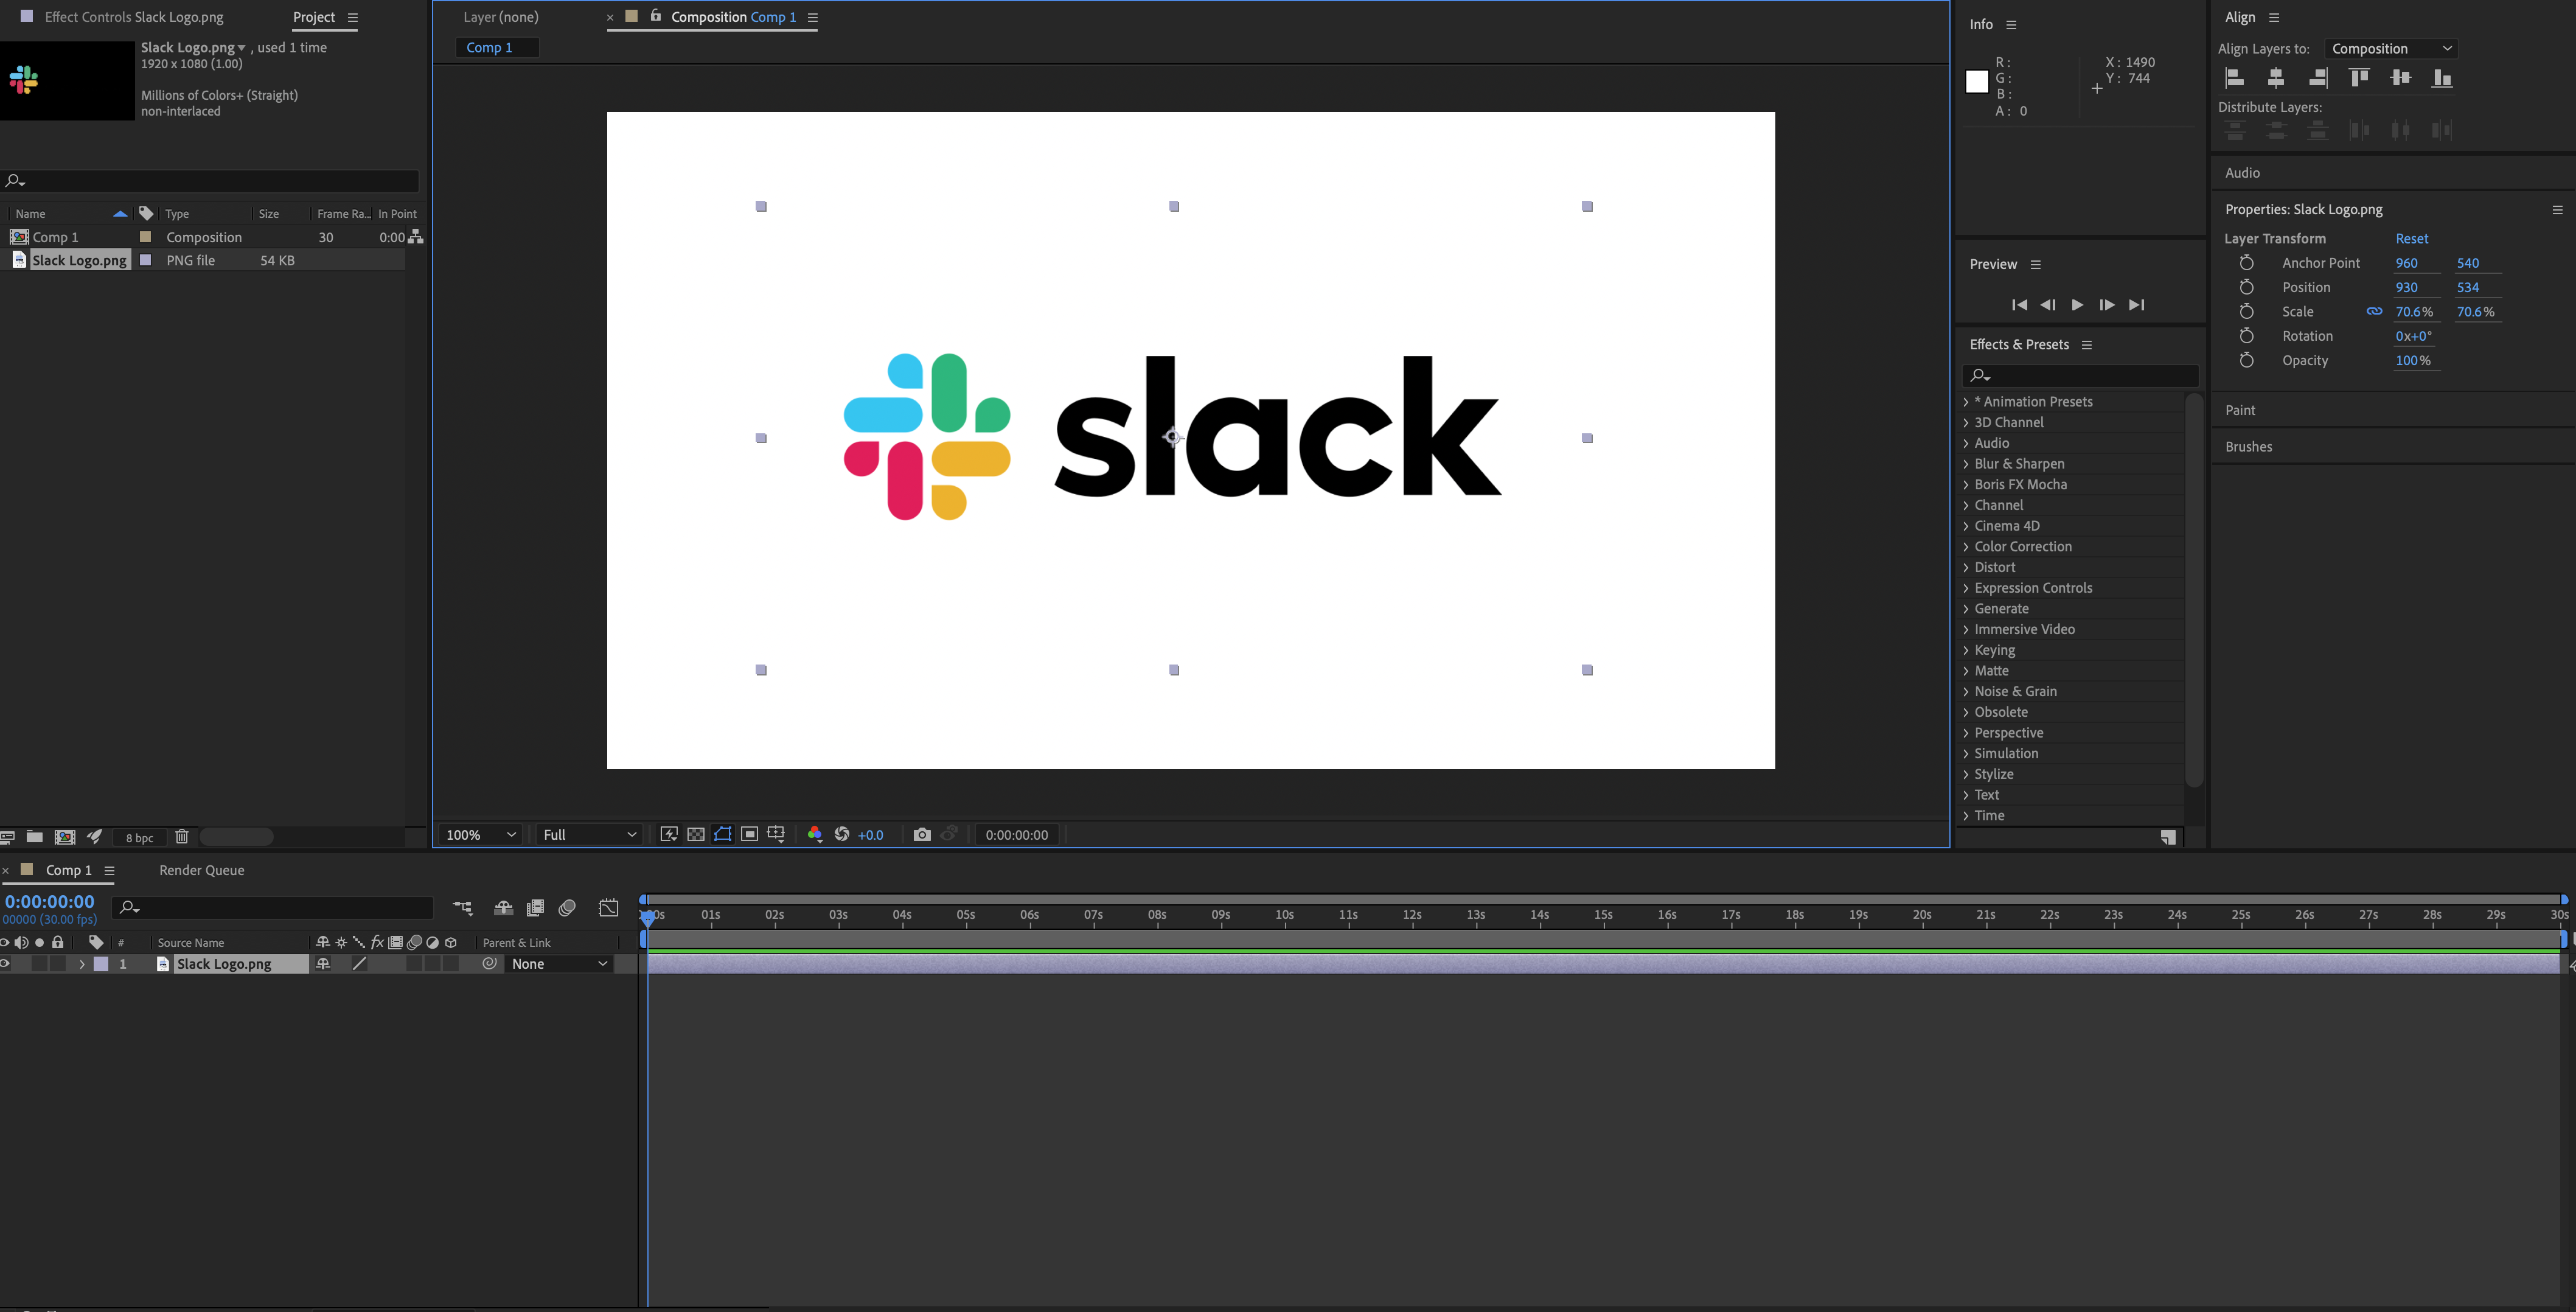This screenshot has height=1312, width=2576.
Task: Hide the Slack Logo.png layer eye
Action: point(5,964)
